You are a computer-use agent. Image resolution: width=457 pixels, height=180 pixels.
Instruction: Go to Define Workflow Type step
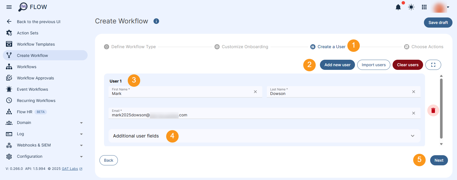(130, 47)
